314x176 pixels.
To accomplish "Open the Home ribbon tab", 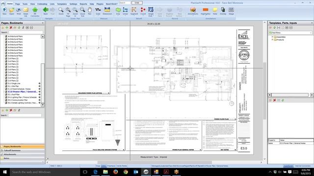I will coord(10,4).
